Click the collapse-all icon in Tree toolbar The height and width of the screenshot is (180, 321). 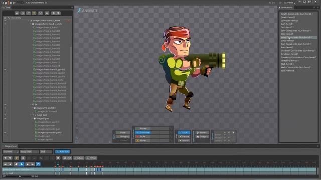pyautogui.click(x=58, y=13)
